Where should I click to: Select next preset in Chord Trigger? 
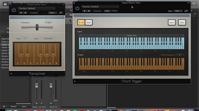pos(89,11)
